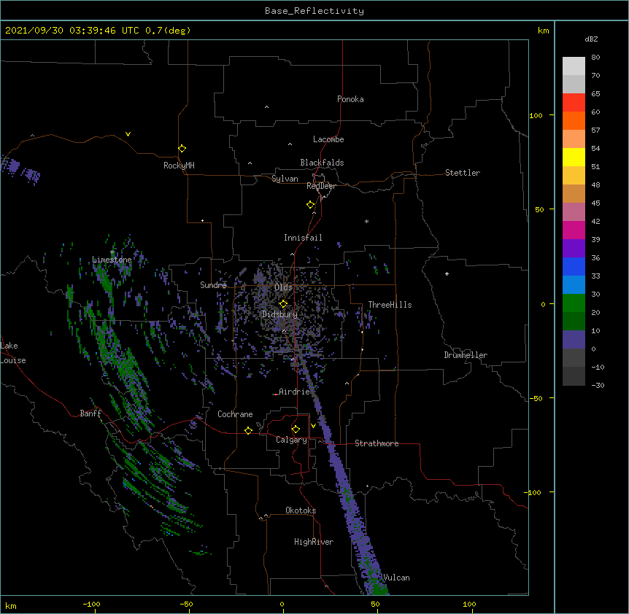This screenshot has width=629, height=614.
Task: Select the HighRiver label
Action: click(x=314, y=542)
